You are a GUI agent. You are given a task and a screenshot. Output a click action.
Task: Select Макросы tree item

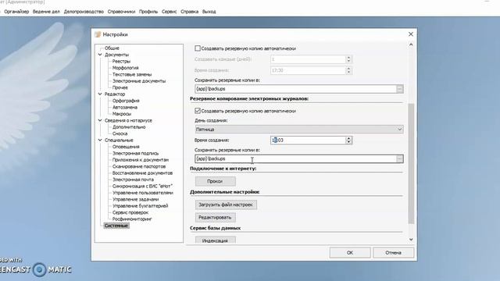pos(122,114)
